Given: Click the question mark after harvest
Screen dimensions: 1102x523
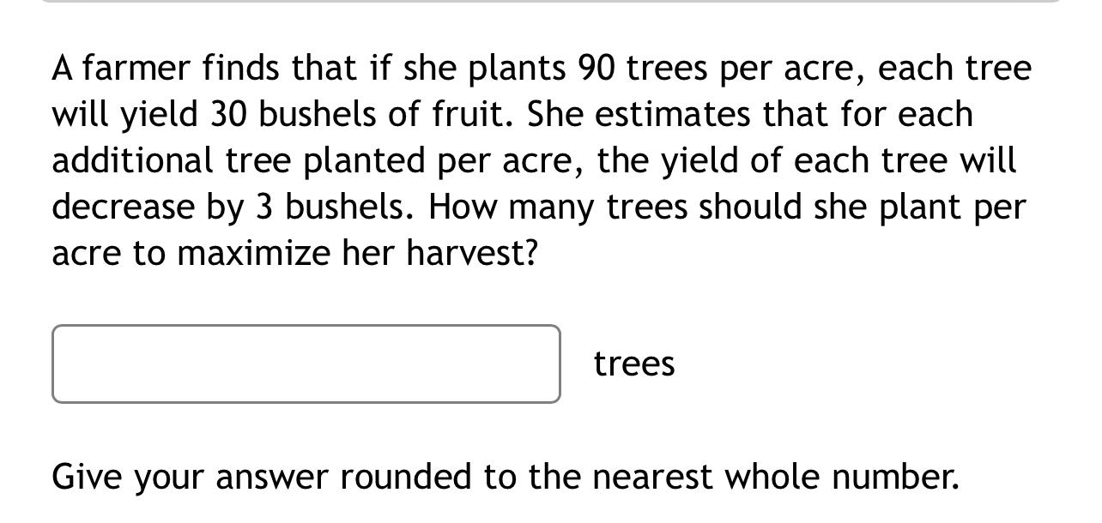Looking at the screenshot, I should [534, 252].
